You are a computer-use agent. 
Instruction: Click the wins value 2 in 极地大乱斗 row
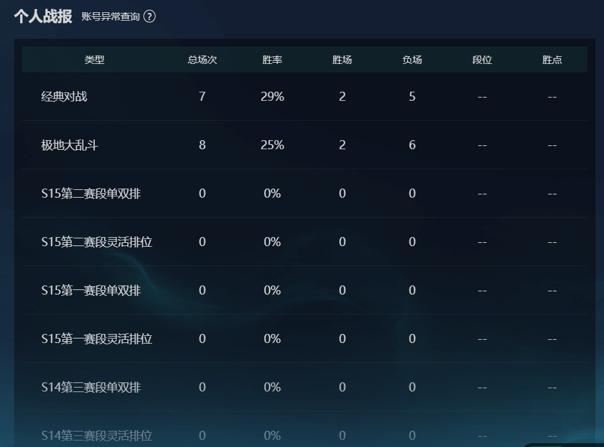342,145
